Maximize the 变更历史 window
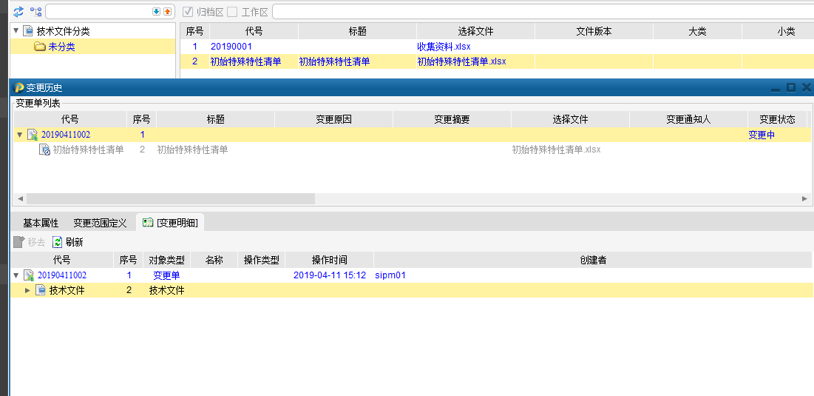This screenshot has width=814, height=396. pyautogui.click(x=790, y=87)
